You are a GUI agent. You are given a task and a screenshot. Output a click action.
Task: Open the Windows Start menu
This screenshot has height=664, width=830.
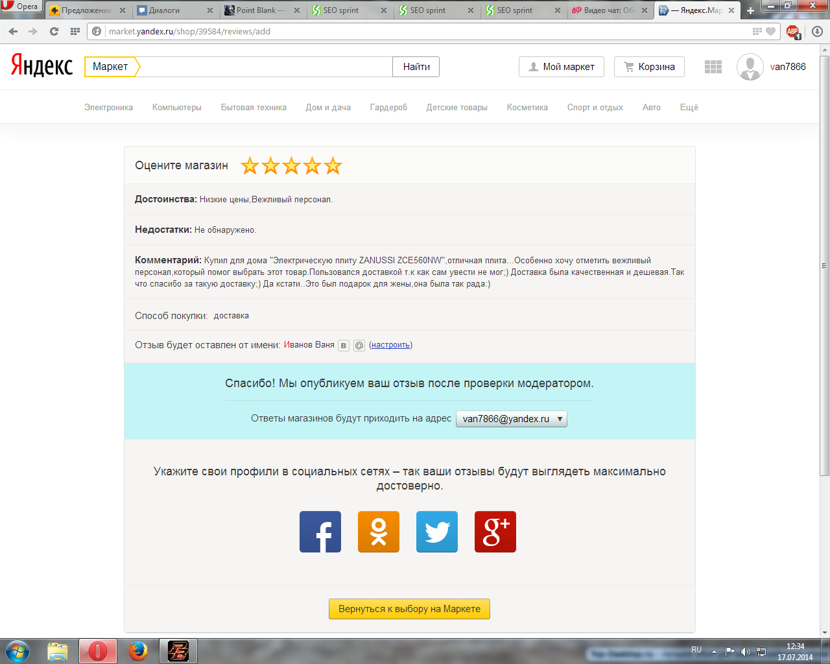pyautogui.click(x=18, y=651)
